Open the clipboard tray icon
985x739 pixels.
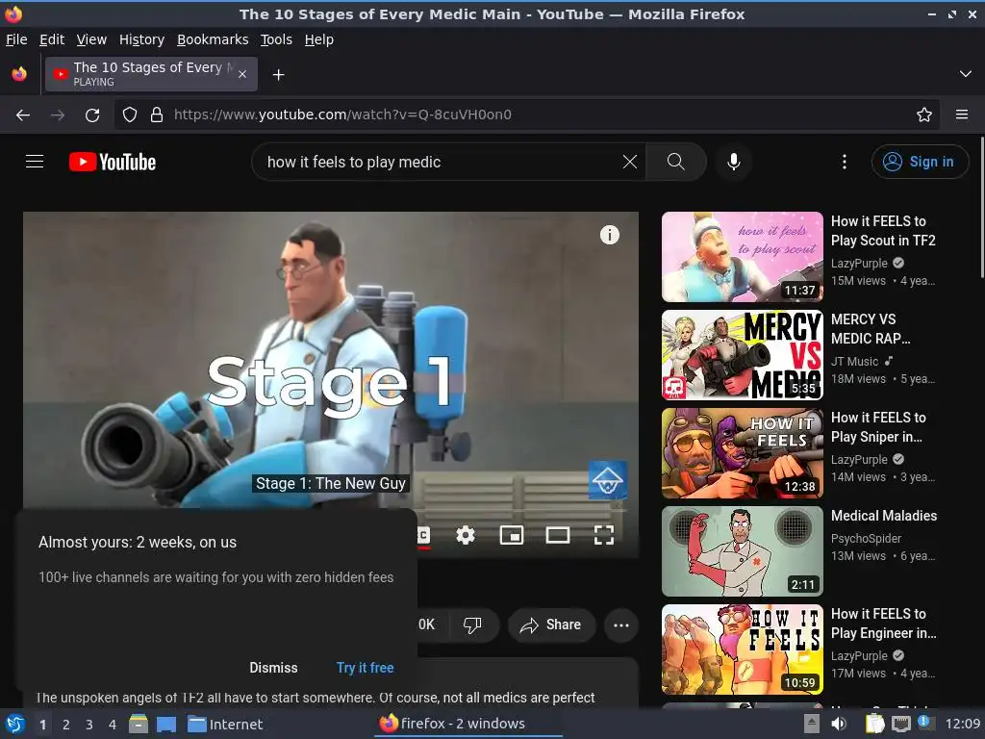coord(874,724)
